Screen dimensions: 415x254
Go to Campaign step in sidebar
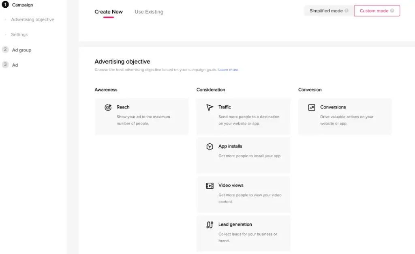pos(23,5)
